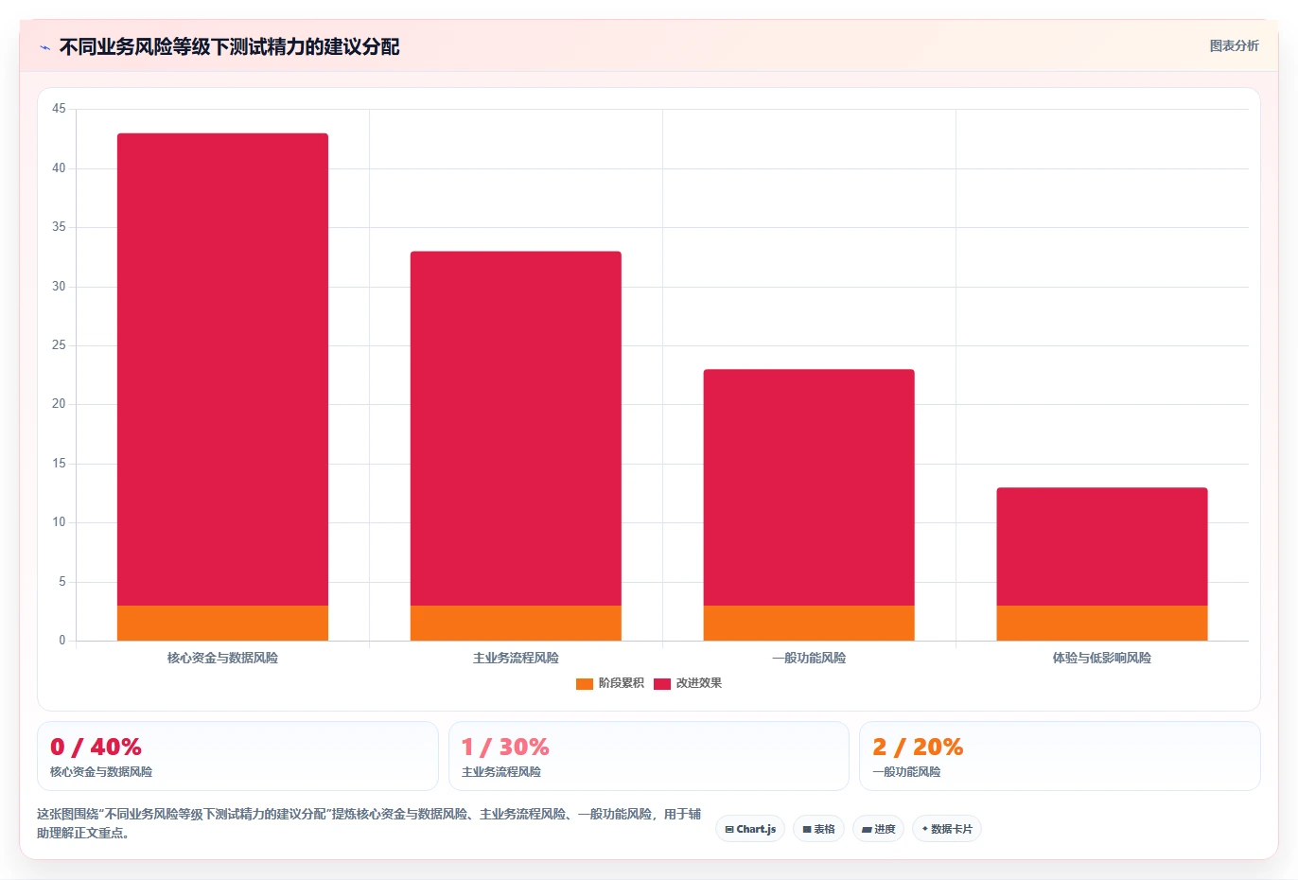Click the red bar for 体验与低影响风险
Viewport: 1298px width, 880px height.
point(1102,547)
